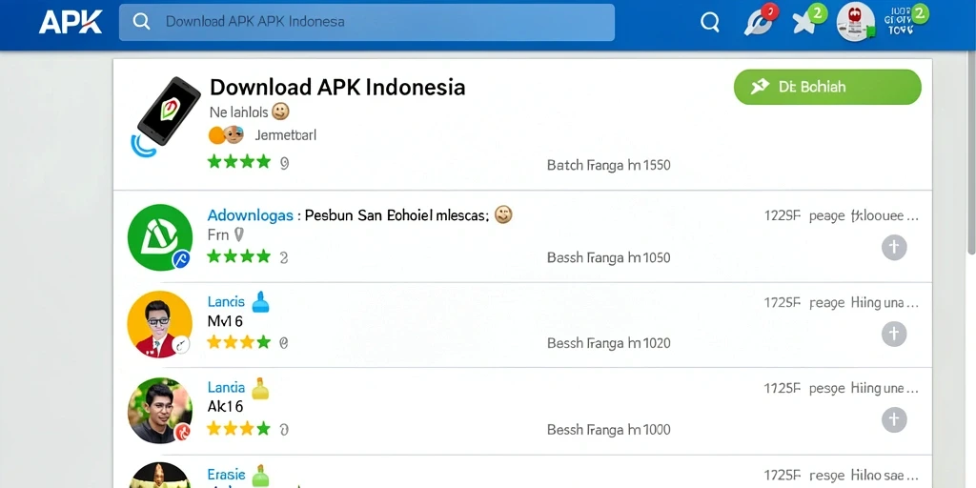
Task: Open the Mv16 avatar with yellow background
Action: tap(159, 324)
